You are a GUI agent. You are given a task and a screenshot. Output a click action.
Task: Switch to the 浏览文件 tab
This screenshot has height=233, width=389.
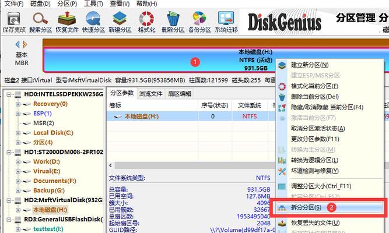(150, 94)
